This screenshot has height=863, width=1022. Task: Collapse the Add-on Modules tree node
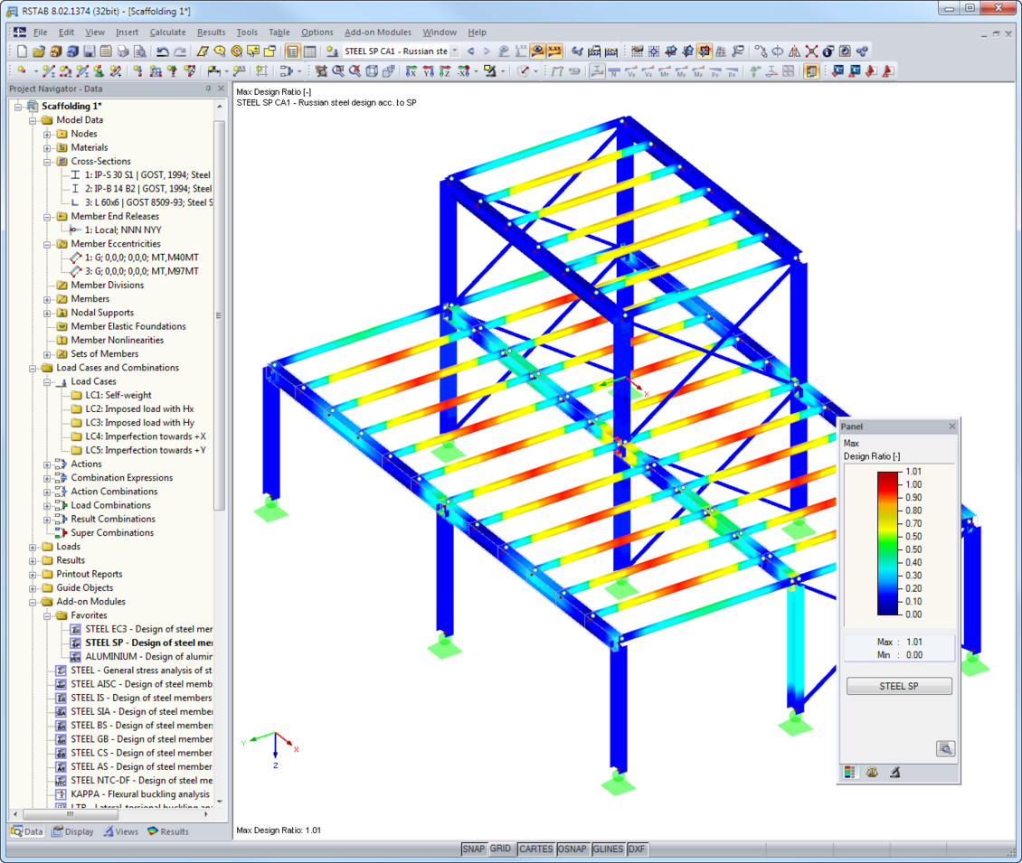pyautogui.click(x=33, y=602)
